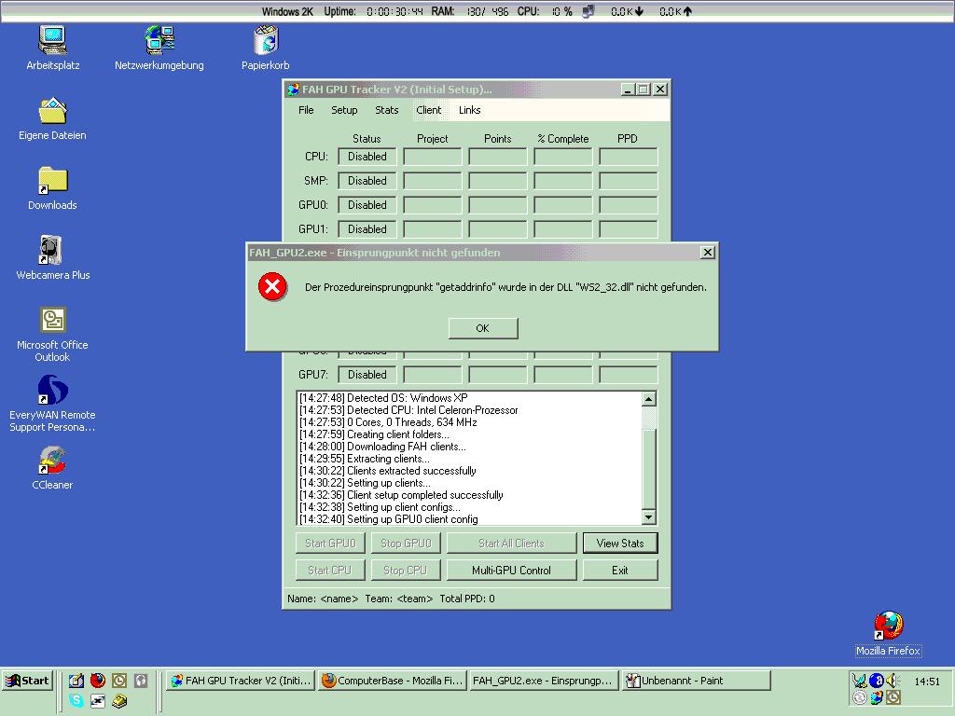Click the GPU7 Status Disabled field
The image size is (955, 716).
(x=367, y=375)
